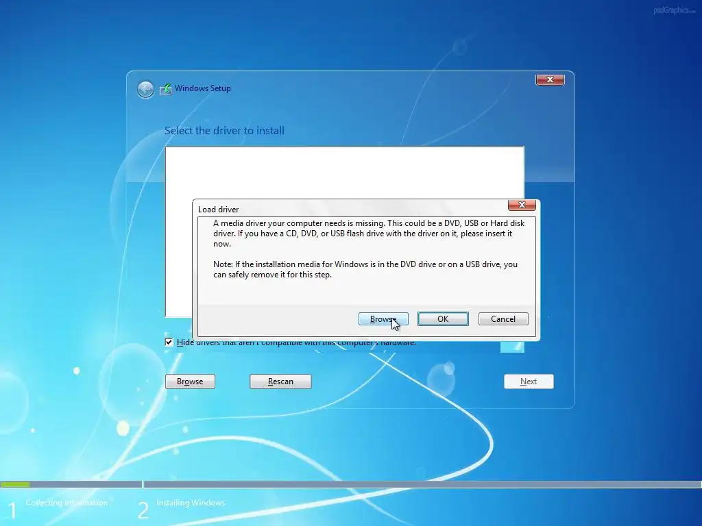Click the 'Load driver' dialog title
The height and width of the screenshot is (526, 702).
click(x=219, y=210)
